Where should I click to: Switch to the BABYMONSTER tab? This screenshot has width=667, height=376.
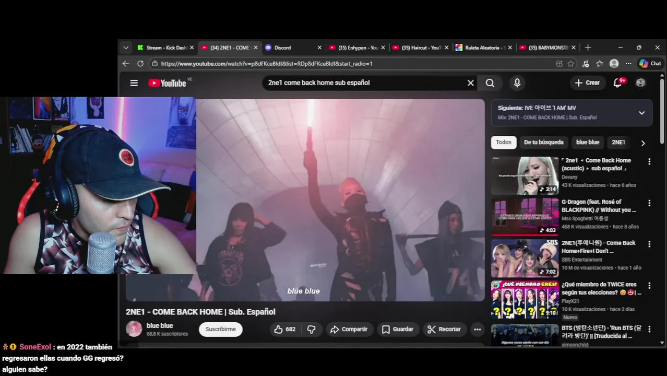(x=547, y=48)
